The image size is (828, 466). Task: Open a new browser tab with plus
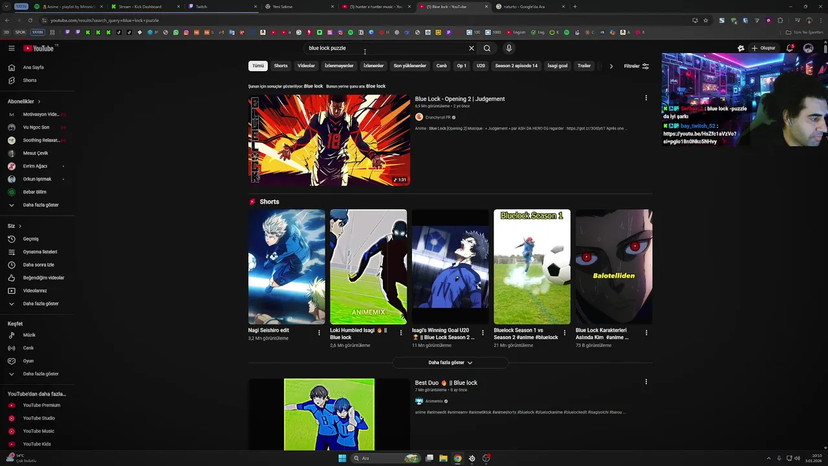click(x=574, y=6)
